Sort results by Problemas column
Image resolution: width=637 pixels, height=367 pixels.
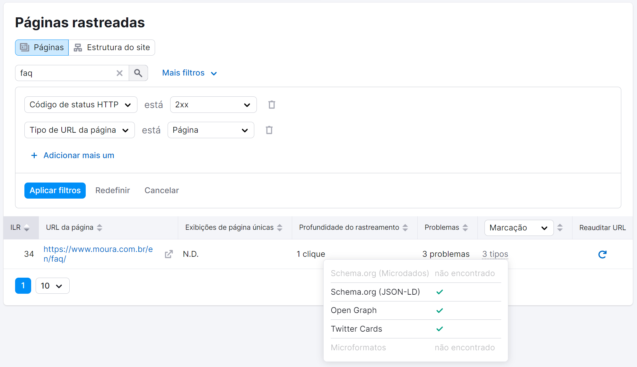click(x=465, y=228)
